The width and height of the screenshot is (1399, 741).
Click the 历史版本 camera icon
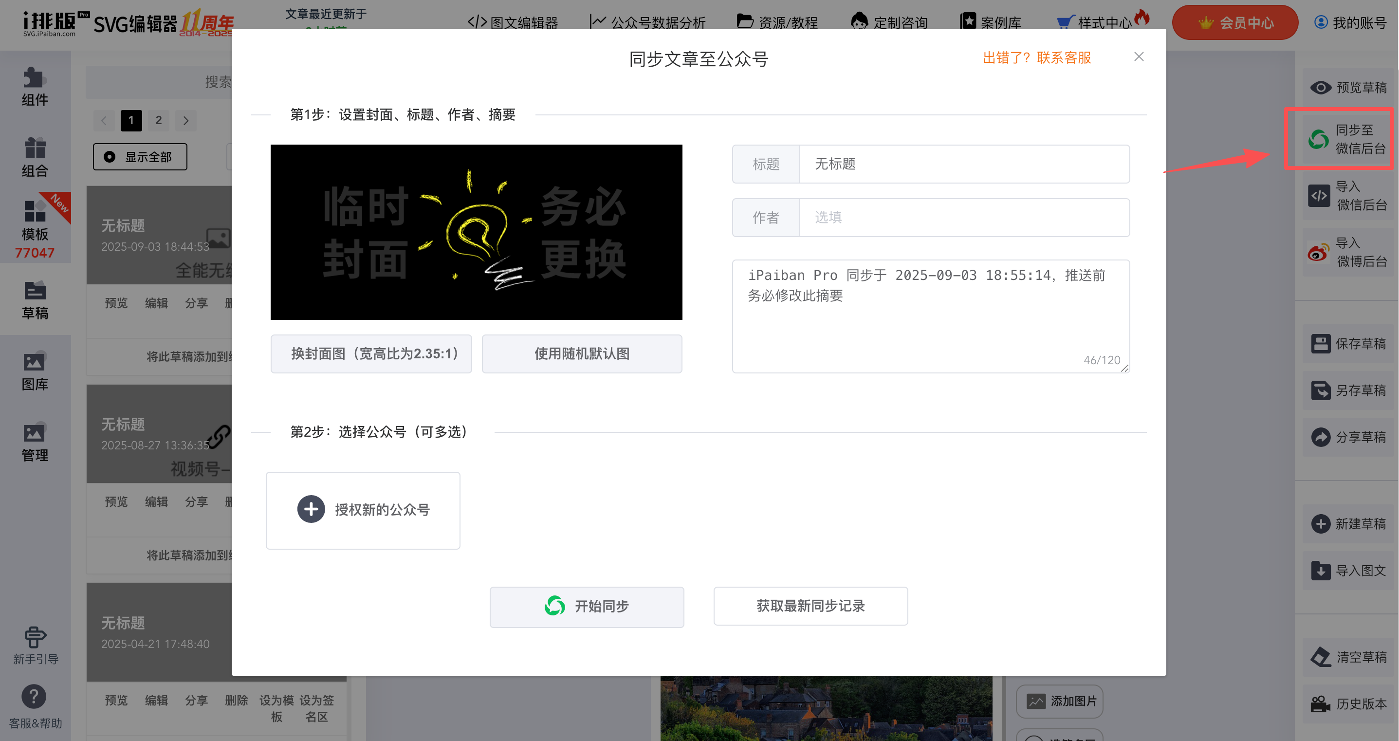click(x=1320, y=704)
